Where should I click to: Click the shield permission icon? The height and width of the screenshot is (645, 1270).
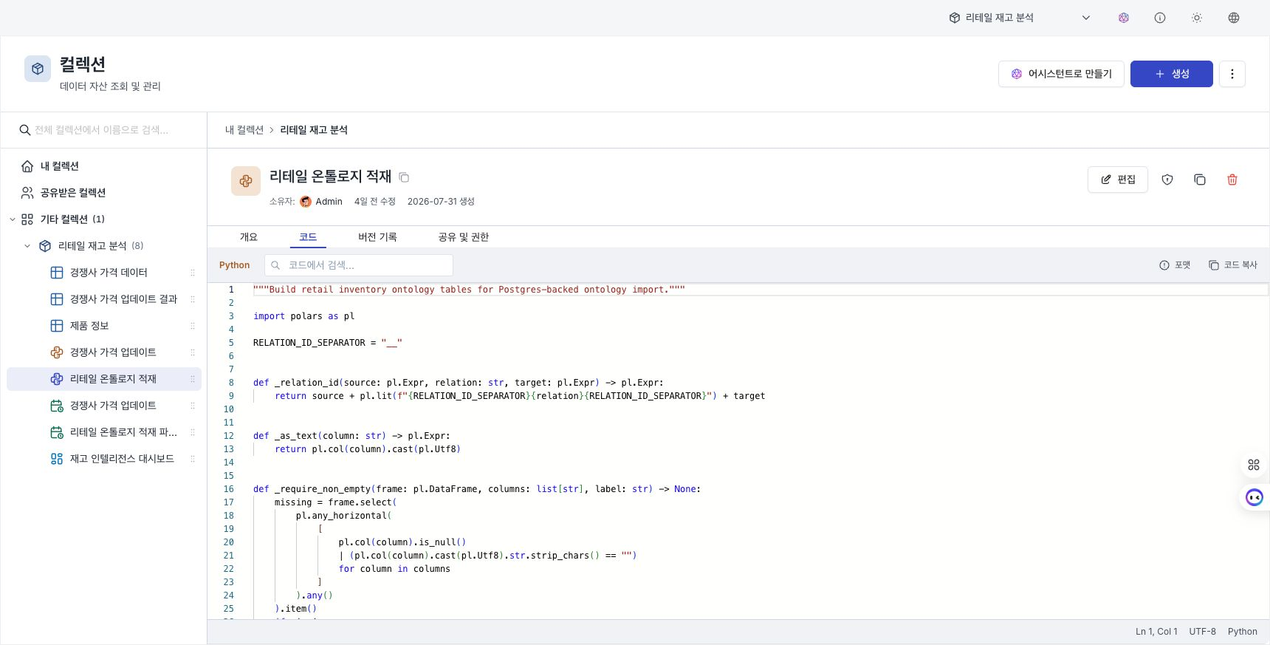coord(1167,180)
